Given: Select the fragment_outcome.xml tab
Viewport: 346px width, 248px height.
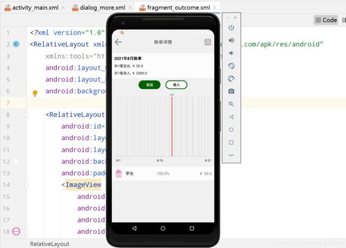Looking at the screenshot, I should pos(178,8).
